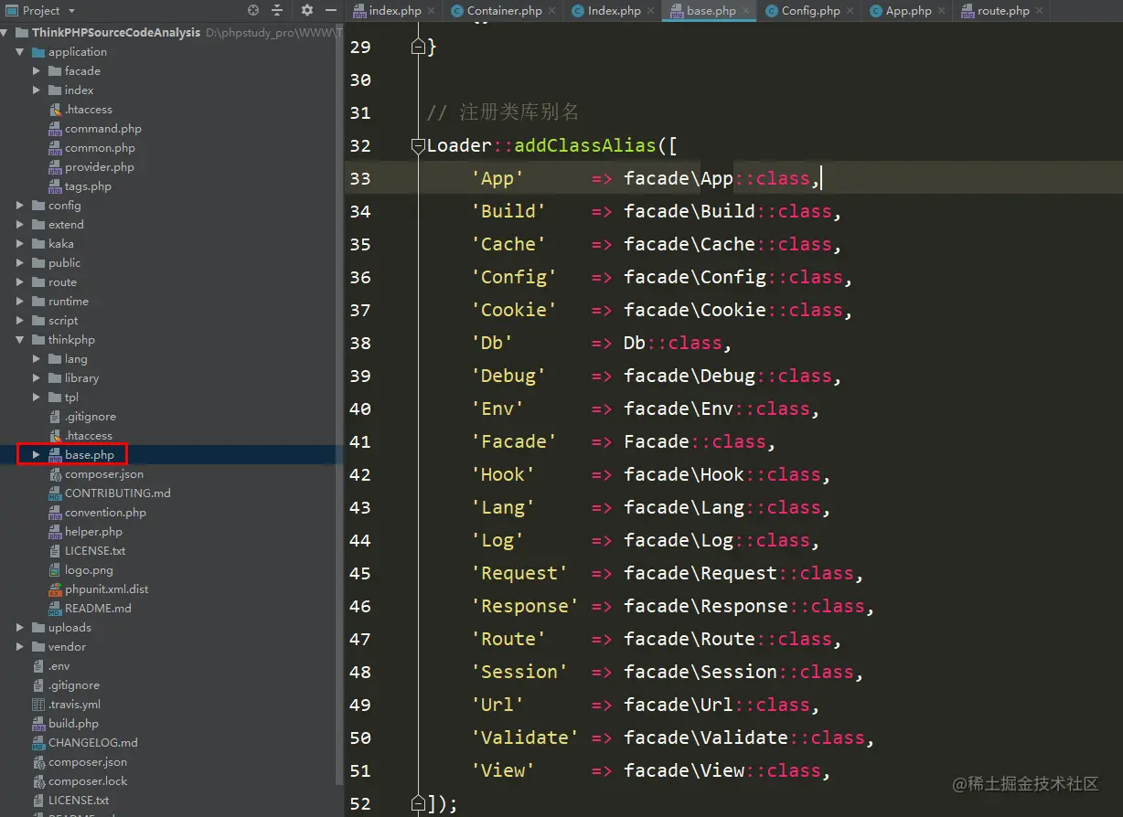Click the .env file icon
This screenshot has height=817, width=1123.
[38, 666]
